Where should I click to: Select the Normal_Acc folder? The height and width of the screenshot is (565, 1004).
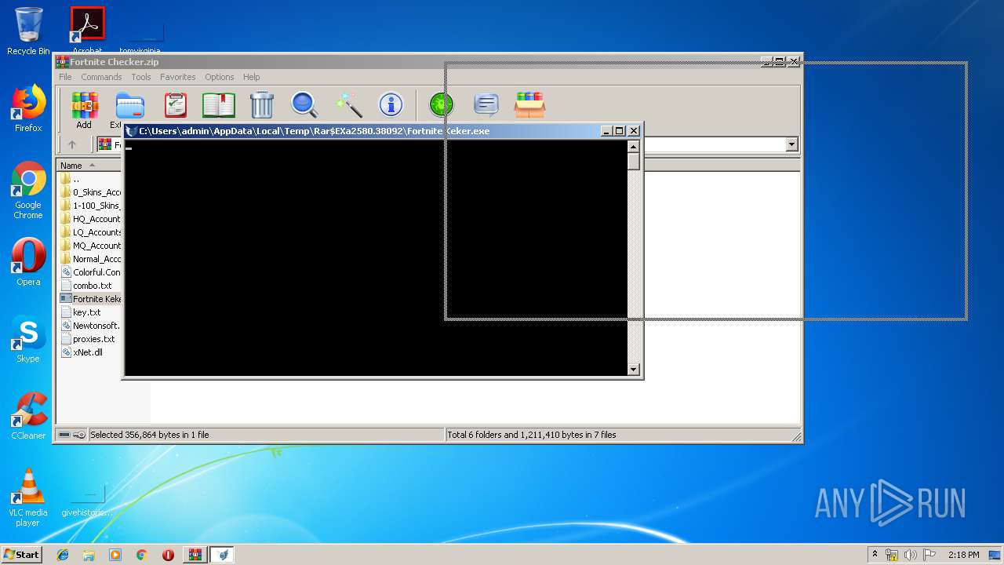pyautogui.click(x=90, y=259)
